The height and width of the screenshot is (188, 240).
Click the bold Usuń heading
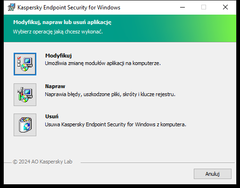tap(52, 116)
